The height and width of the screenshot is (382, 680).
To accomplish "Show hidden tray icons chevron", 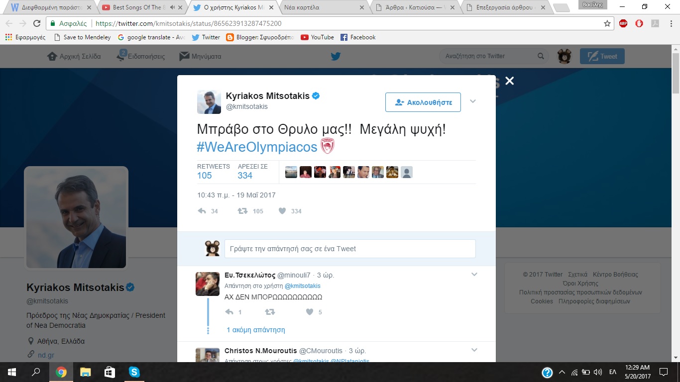I will pos(562,372).
